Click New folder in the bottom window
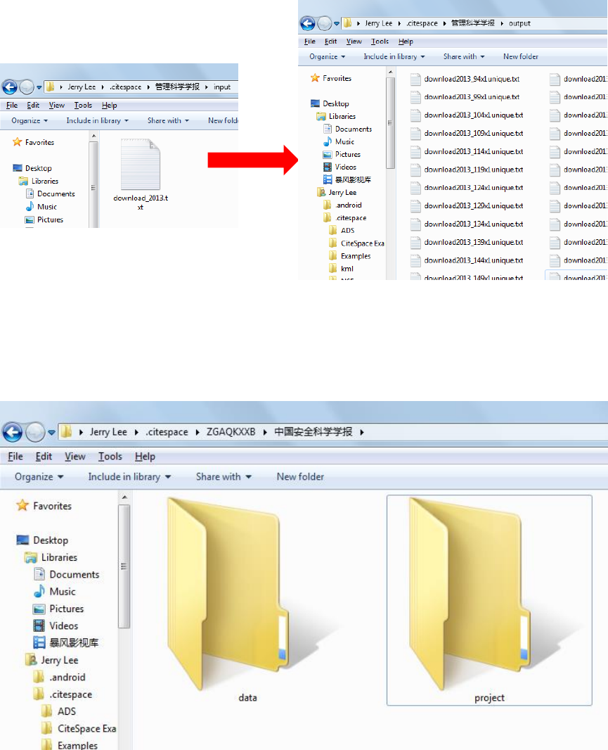Viewport: 608px width, 750px height. pos(300,477)
